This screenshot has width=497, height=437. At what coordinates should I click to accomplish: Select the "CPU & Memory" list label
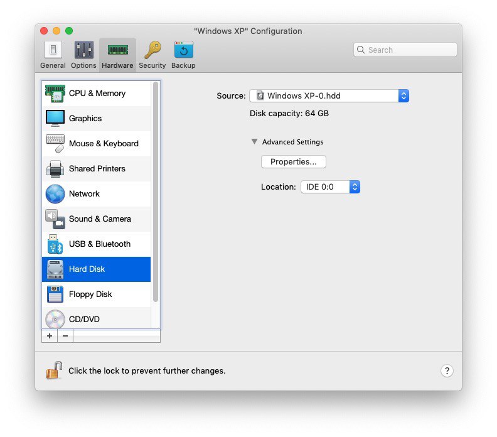click(x=97, y=93)
